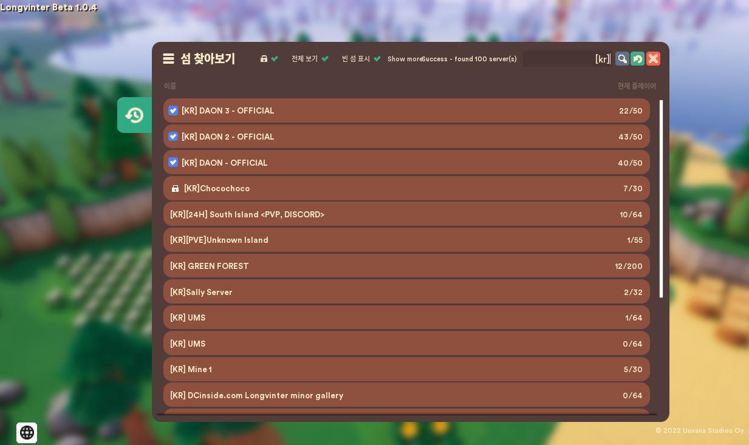Sort by the 현재 플레이어 column header
The width and height of the screenshot is (749, 445).
[x=636, y=86]
